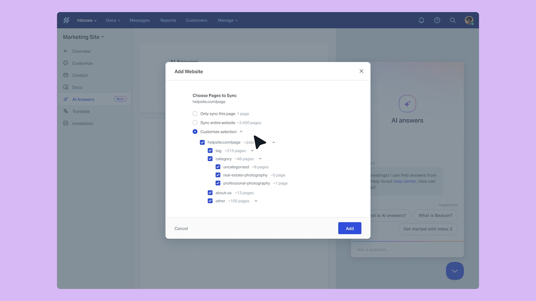Click the AI Answers sparkle icon in sidebar
This screenshot has height=301, width=536.
point(66,99)
